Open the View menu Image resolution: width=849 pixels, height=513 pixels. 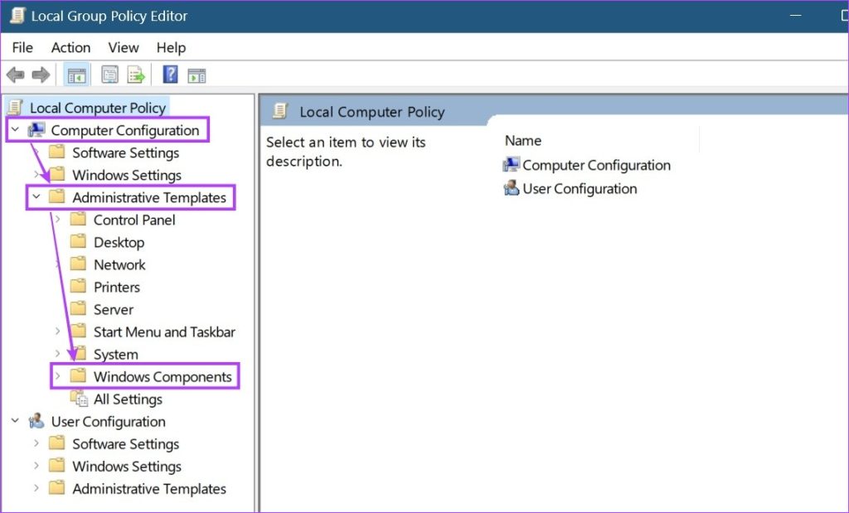pyautogui.click(x=123, y=47)
